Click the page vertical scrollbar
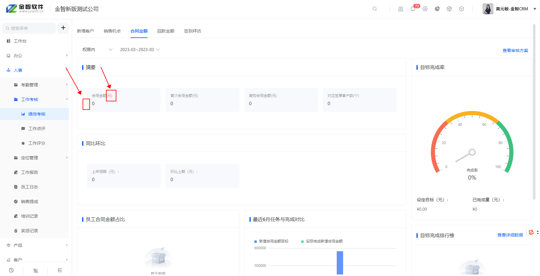The width and height of the screenshot is (540, 276). (x=534, y=112)
